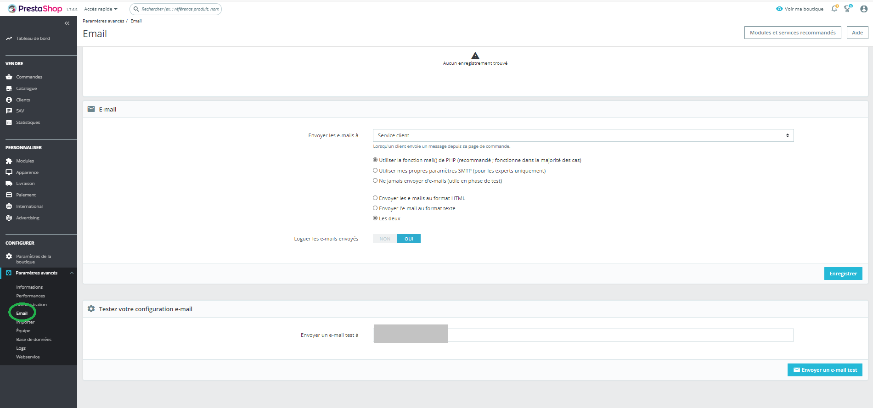Switch Loguer les e-mails envoyés to NON

click(385, 239)
